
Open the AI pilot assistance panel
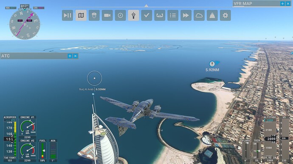point(94,15)
